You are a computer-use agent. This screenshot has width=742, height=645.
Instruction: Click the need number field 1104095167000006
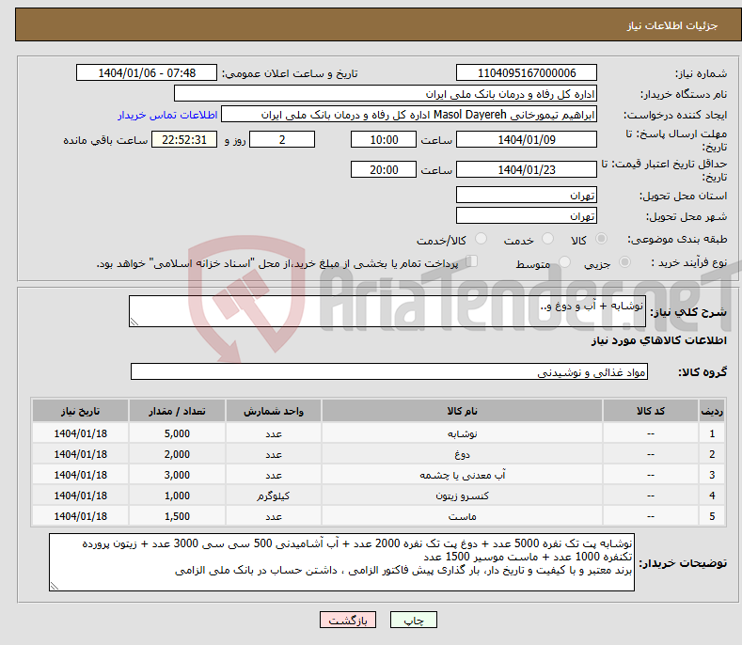pyautogui.click(x=527, y=73)
